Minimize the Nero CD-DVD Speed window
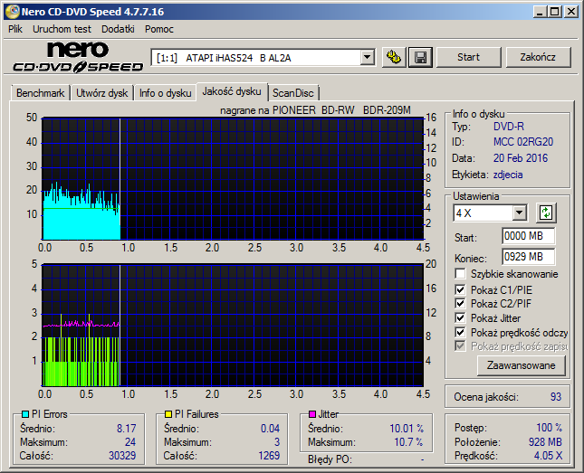Viewport: 584px width, 473px height. point(539,12)
